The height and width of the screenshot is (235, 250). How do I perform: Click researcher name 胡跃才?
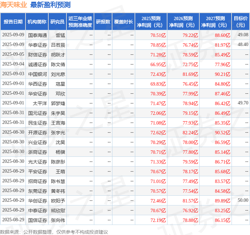[x=58, y=55]
